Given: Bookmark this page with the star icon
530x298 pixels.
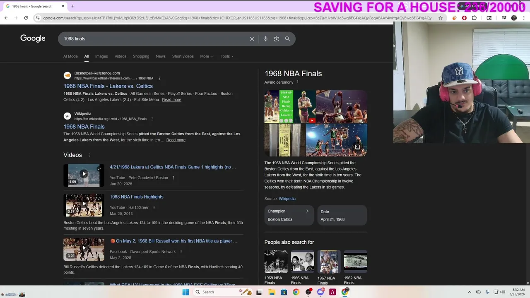Looking at the screenshot, I should pyautogui.click(x=441, y=18).
